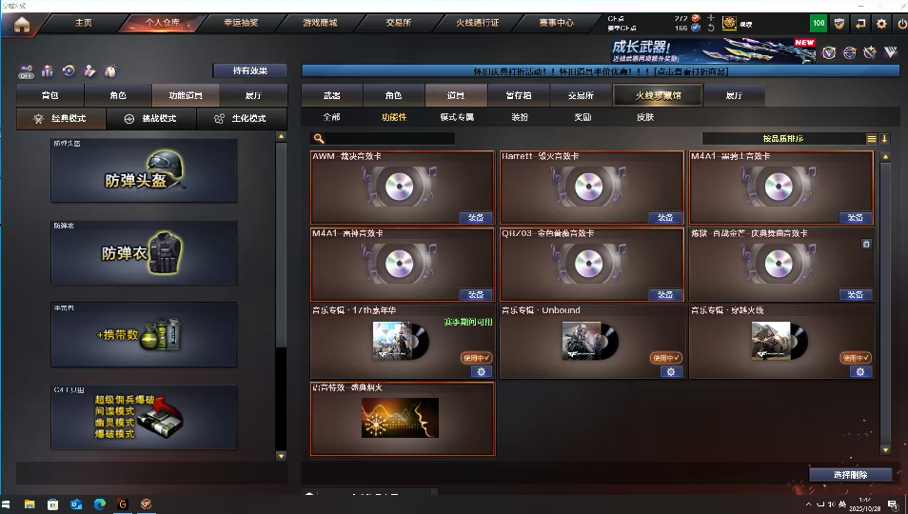This screenshot has width=908, height=514.
Task: Open the 火线珍藏馆 tab
Action: [658, 95]
